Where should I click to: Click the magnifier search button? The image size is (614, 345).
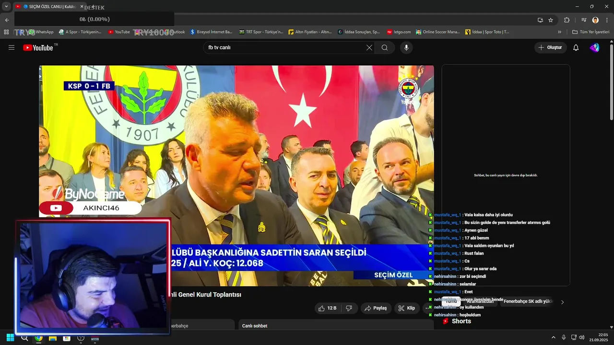(x=385, y=47)
